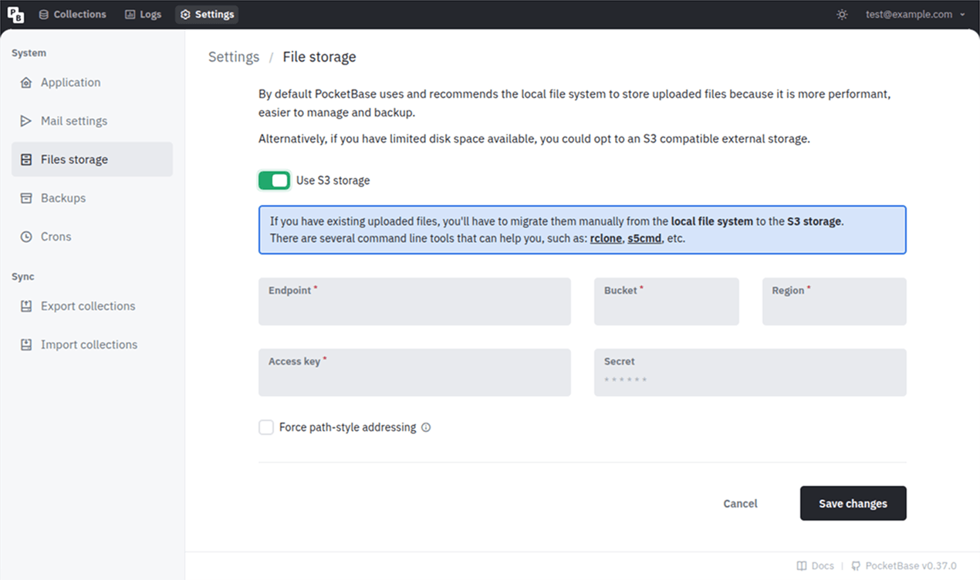
Task: Focus the Region input field
Action: point(834,302)
